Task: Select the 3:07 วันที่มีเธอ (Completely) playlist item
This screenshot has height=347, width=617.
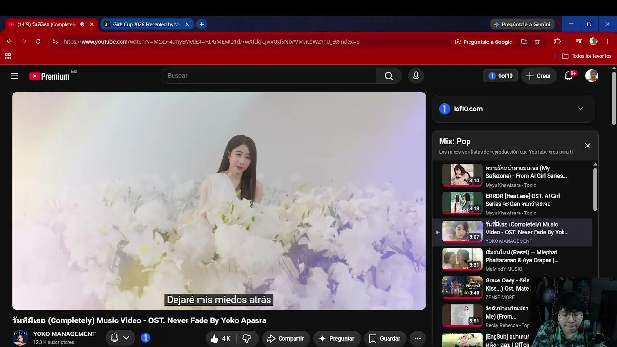Action: pyautogui.click(x=512, y=232)
